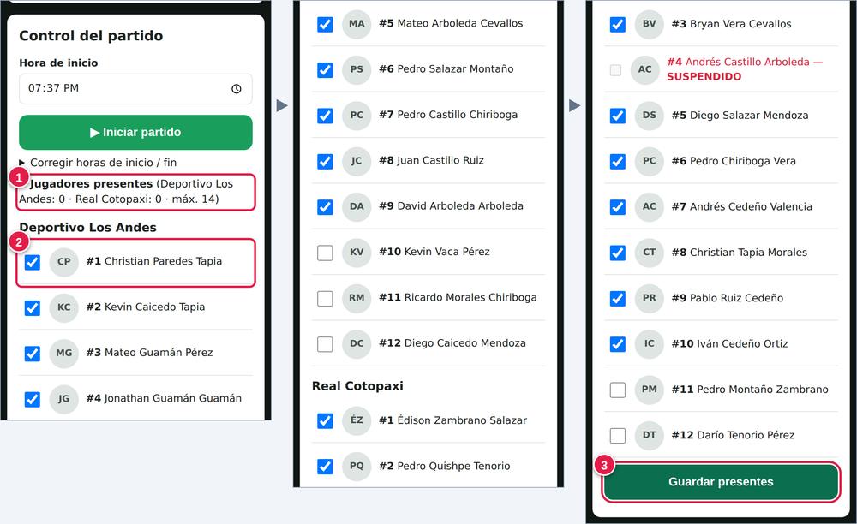Mark #11 Pedro Montaño Zambrano as present
857x524 pixels.
pyautogui.click(x=618, y=390)
